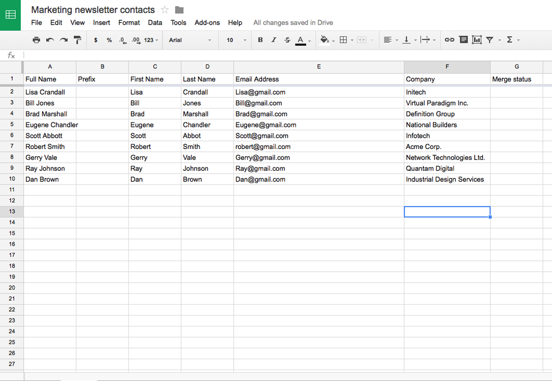Click the Insert comment icon
Viewport: 552px width, 381px height.
[463, 40]
